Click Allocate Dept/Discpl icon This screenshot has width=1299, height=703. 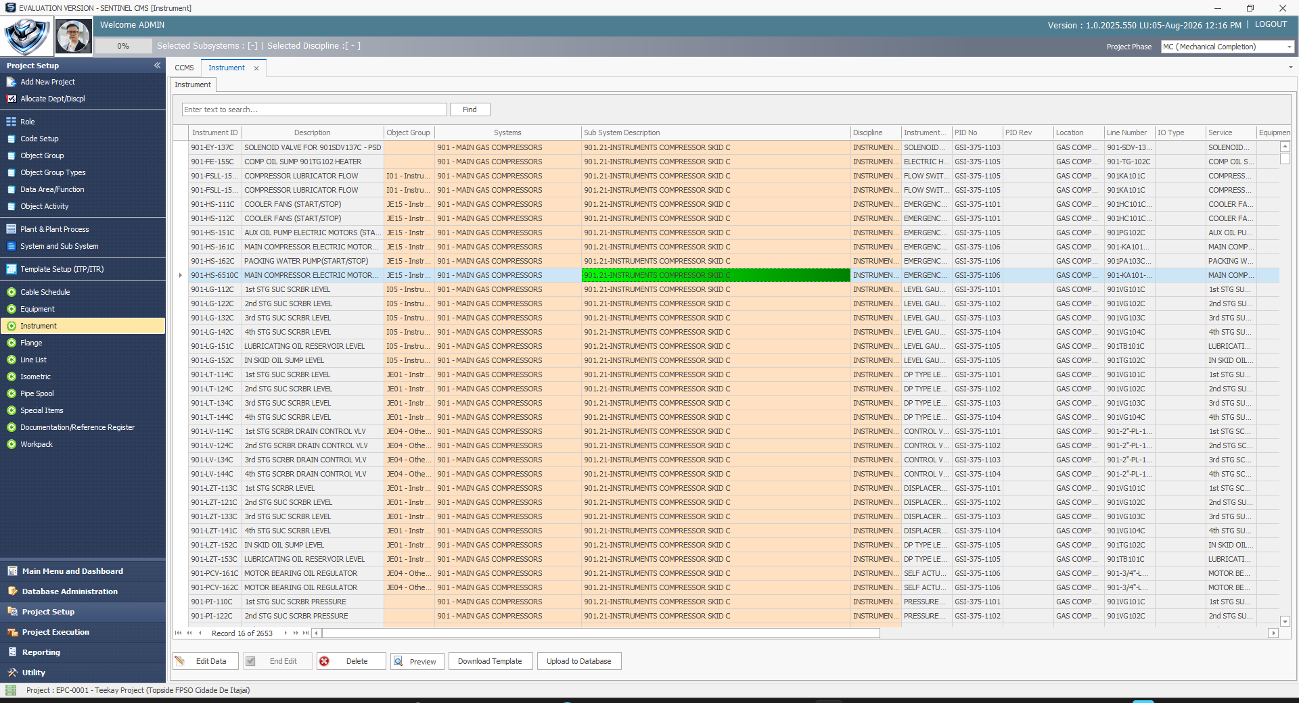(12, 99)
